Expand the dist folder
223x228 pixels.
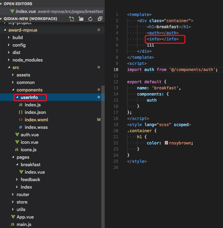click(x=9, y=52)
